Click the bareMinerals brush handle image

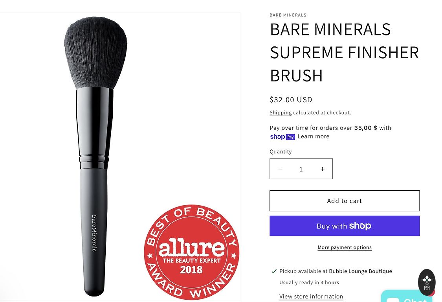point(94,228)
